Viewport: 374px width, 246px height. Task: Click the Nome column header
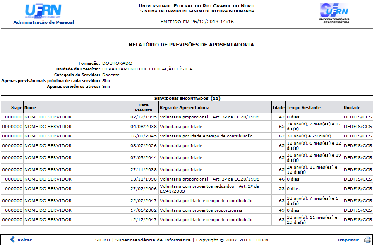tap(31, 107)
